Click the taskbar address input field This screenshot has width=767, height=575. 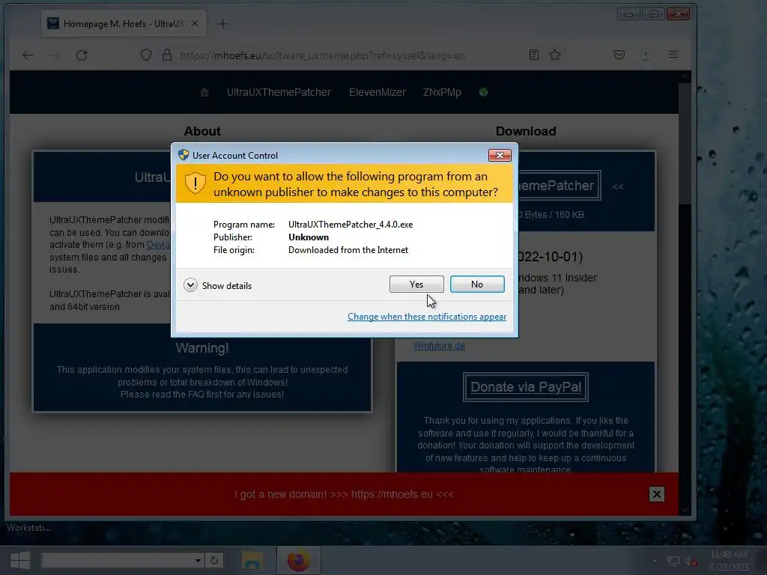[x=118, y=560]
